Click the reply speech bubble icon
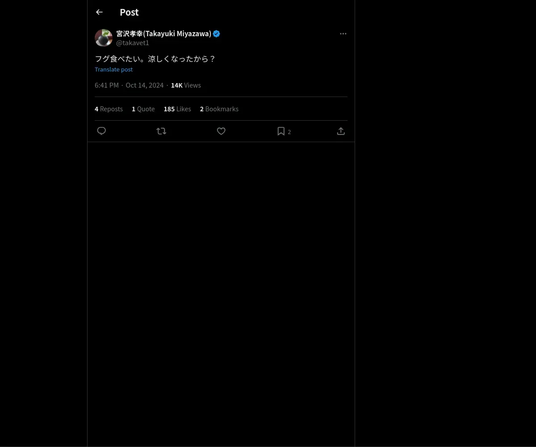The width and height of the screenshot is (536, 447). coord(101,131)
